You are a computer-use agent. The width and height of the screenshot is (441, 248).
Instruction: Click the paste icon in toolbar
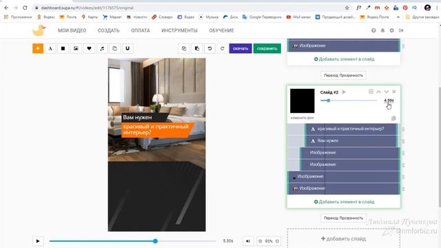(197, 48)
